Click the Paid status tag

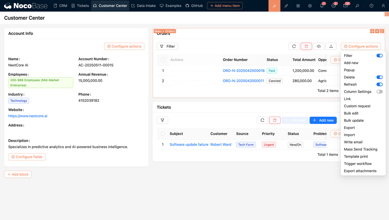(272, 70)
